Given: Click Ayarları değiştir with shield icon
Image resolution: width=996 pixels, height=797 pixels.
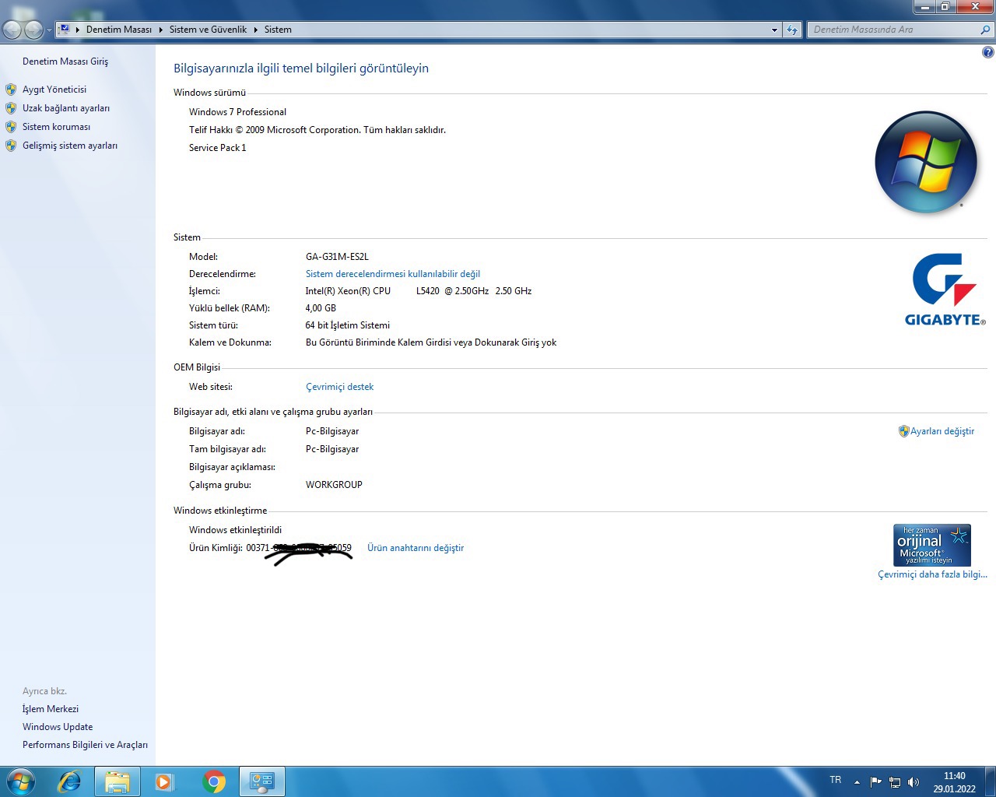Looking at the screenshot, I should (936, 431).
